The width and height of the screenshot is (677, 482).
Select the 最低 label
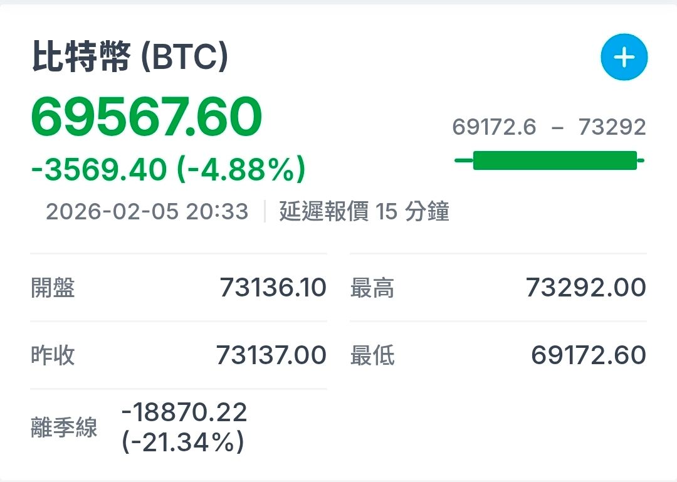point(372,355)
